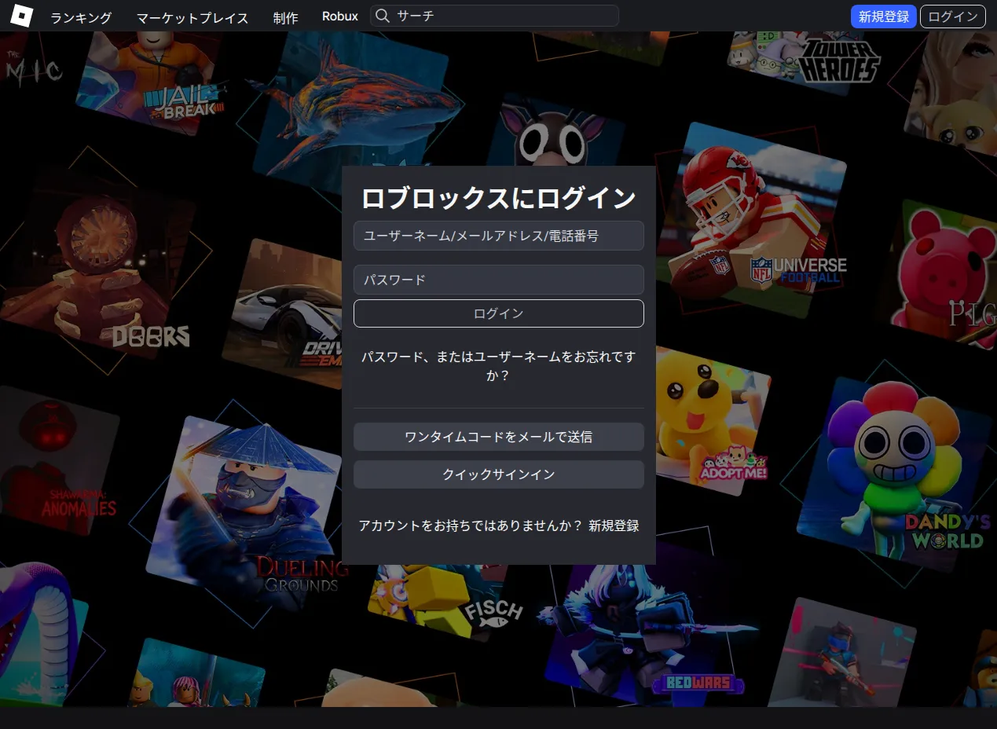Focus the パスワード input field

tap(498, 280)
